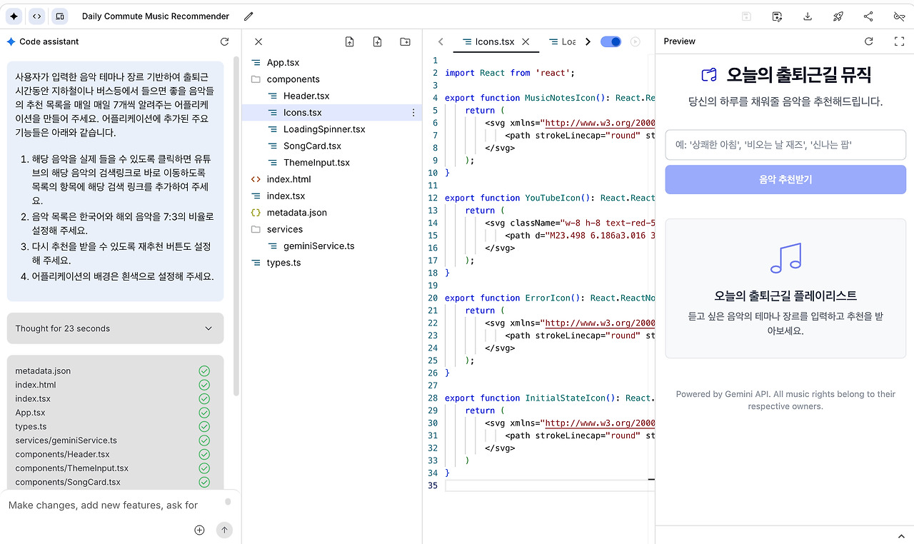Click the crossed-out eye icon in top bar
The image size is (914, 544).
coord(899,16)
